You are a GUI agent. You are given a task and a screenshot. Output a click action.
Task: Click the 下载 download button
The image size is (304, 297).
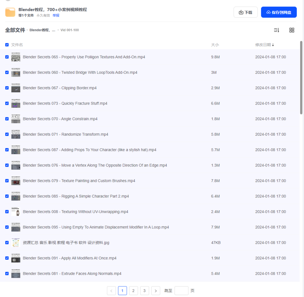pos(246,12)
